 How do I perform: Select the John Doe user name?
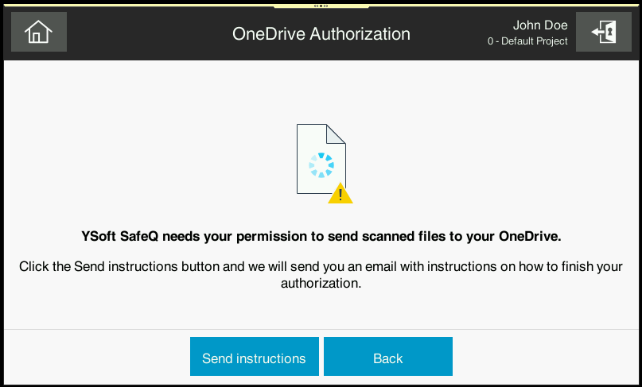[x=540, y=25]
